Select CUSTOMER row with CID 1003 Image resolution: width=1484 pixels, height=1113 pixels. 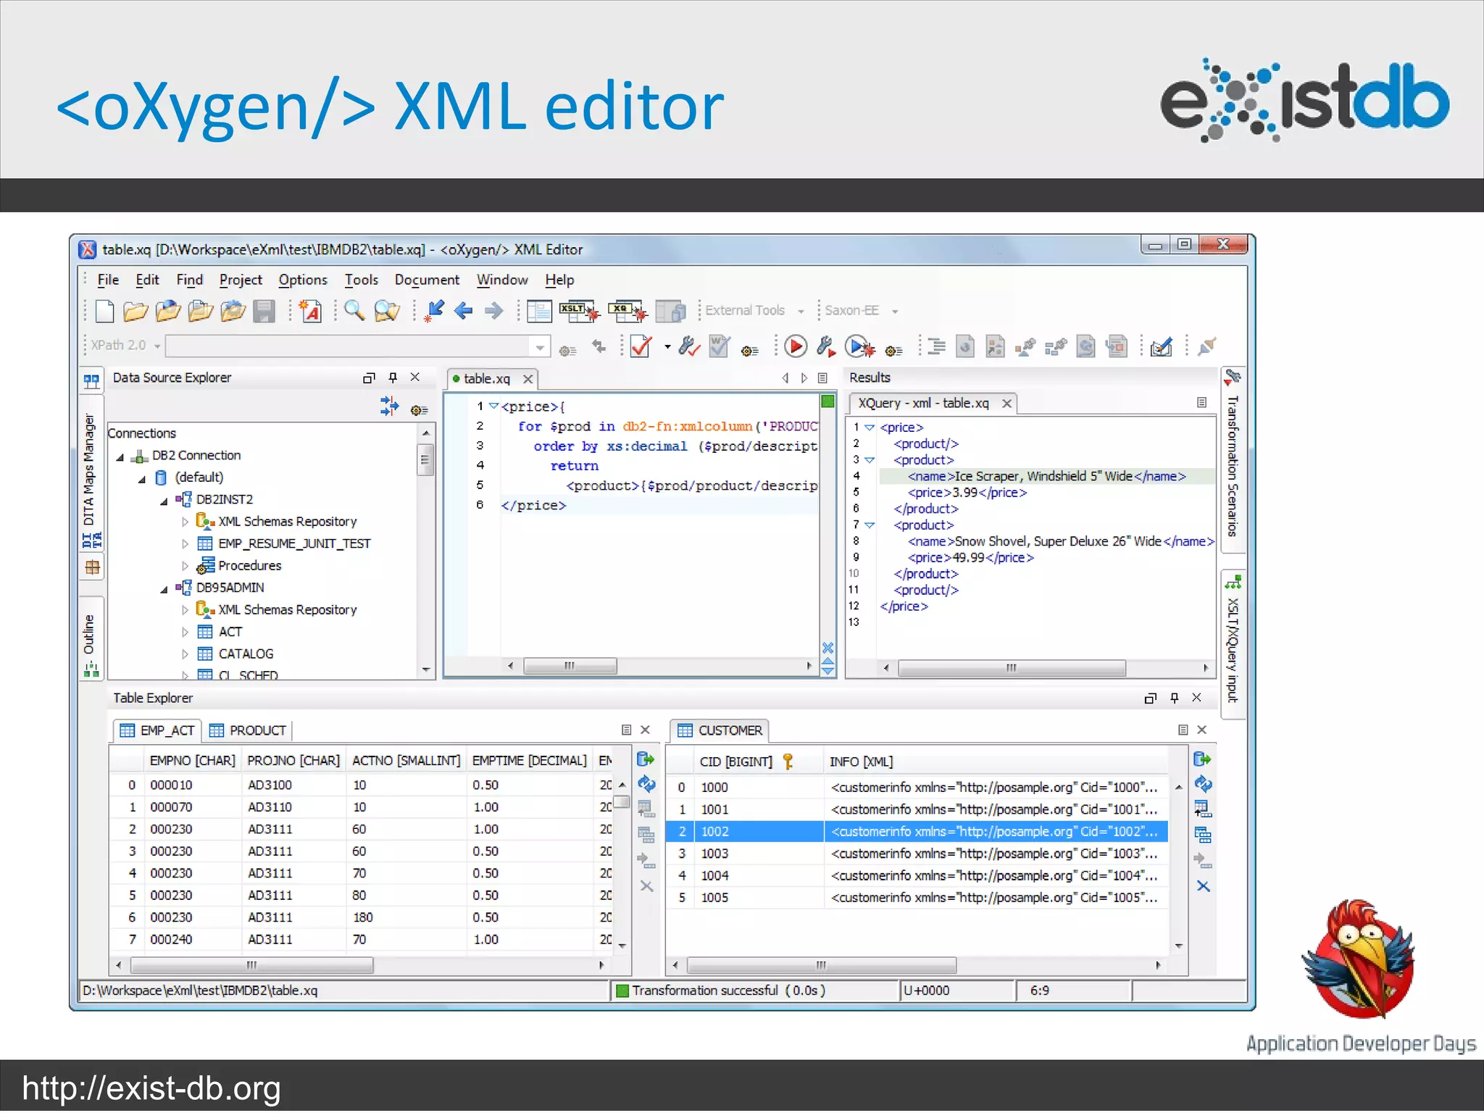pyautogui.click(x=917, y=854)
